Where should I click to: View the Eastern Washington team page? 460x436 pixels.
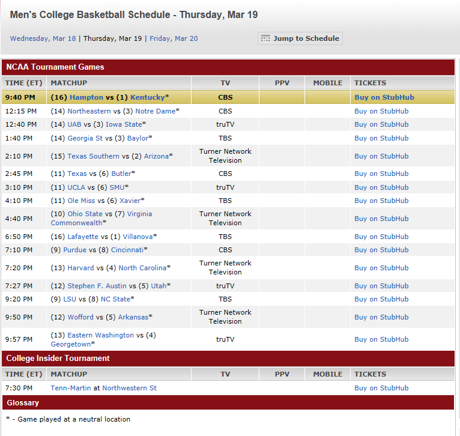(101, 335)
